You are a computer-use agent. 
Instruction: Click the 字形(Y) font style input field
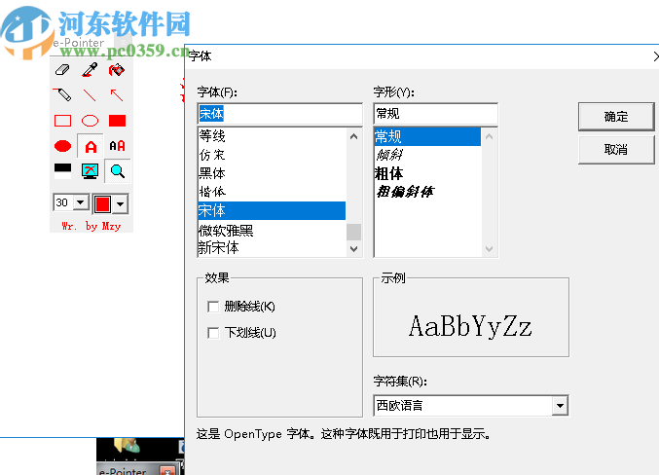(x=435, y=114)
